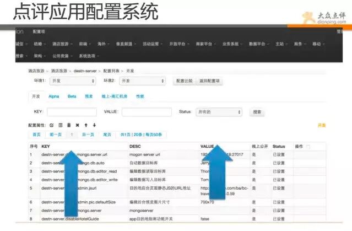Tick the select-all checkbox in 操作 header
Viewport: 352px width, 231px height.
click(x=308, y=147)
